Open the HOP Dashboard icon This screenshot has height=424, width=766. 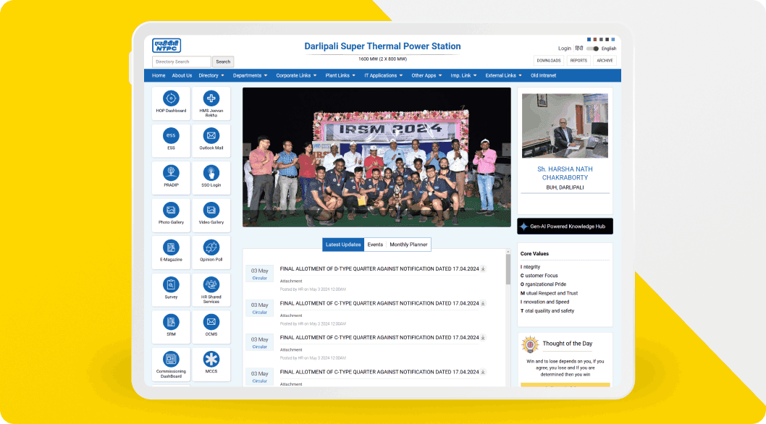171,101
